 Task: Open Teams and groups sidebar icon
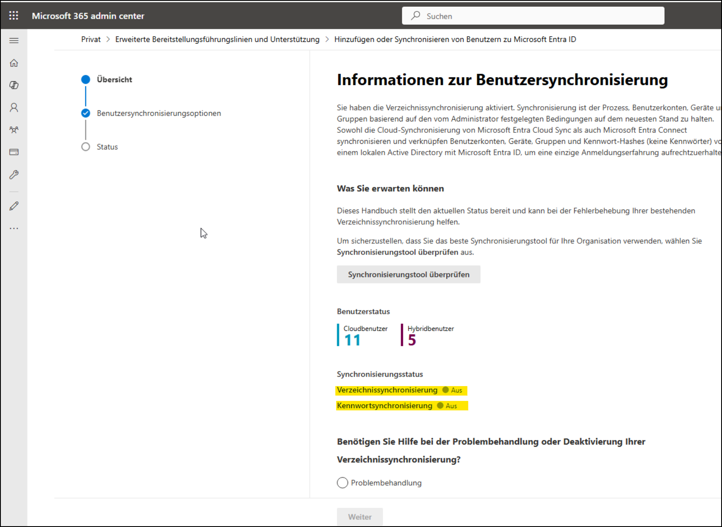(14, 130)
